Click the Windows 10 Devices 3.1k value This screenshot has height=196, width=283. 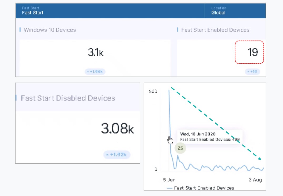click(96, 52)
